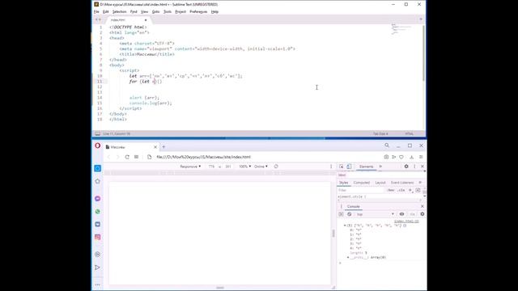
Task: Open the sidebar flow arrow icon
Action: point(97,268)
